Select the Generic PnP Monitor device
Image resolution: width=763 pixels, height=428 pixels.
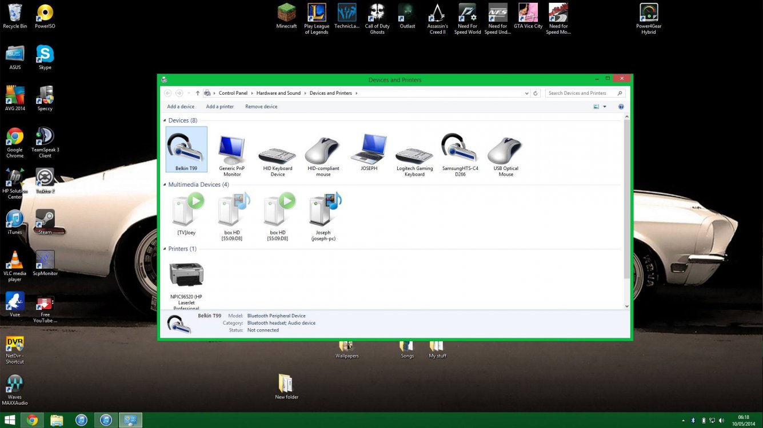click(x=232, y=155)
